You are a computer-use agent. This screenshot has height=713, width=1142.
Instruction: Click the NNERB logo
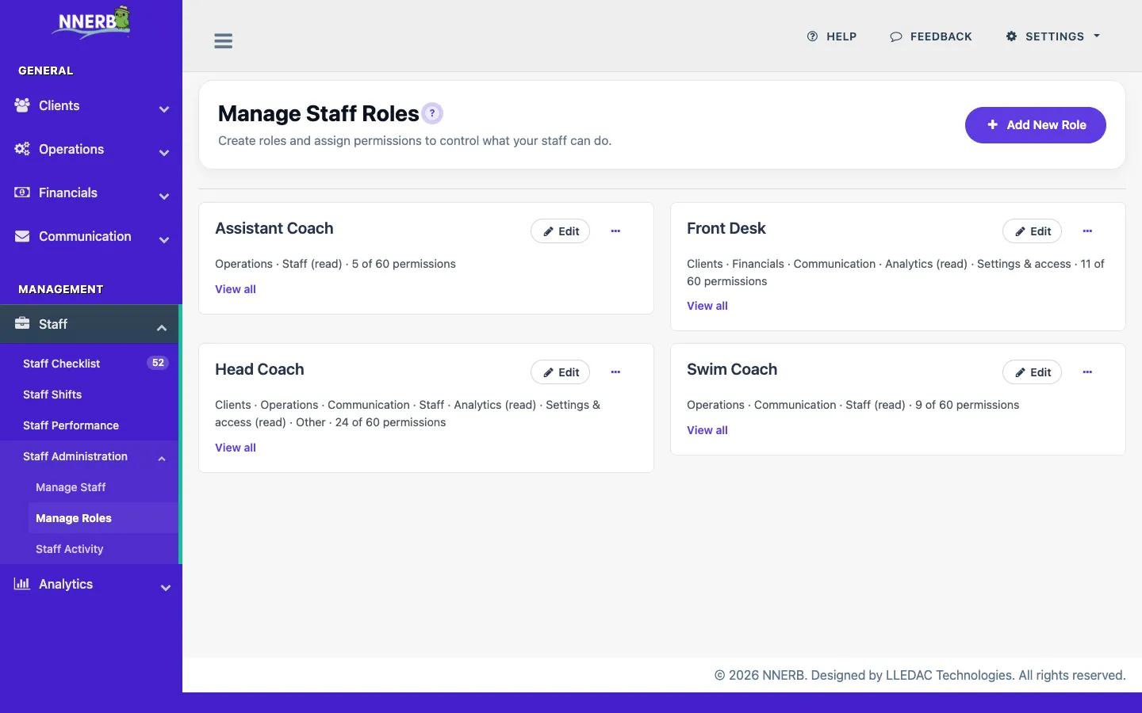(91, 22)
